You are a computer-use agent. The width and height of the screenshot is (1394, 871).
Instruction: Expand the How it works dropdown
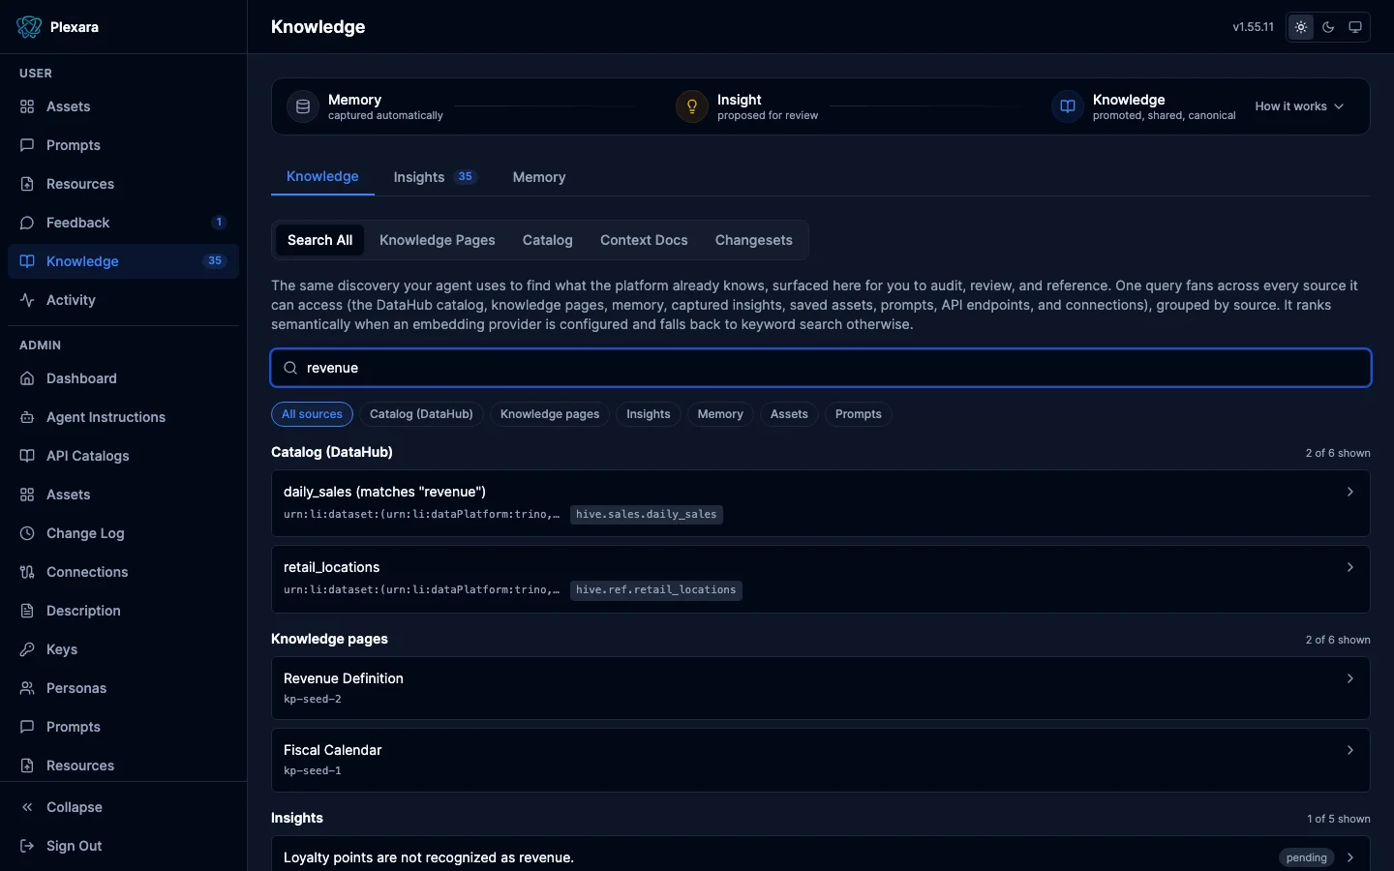click(x=1300, y=106)
